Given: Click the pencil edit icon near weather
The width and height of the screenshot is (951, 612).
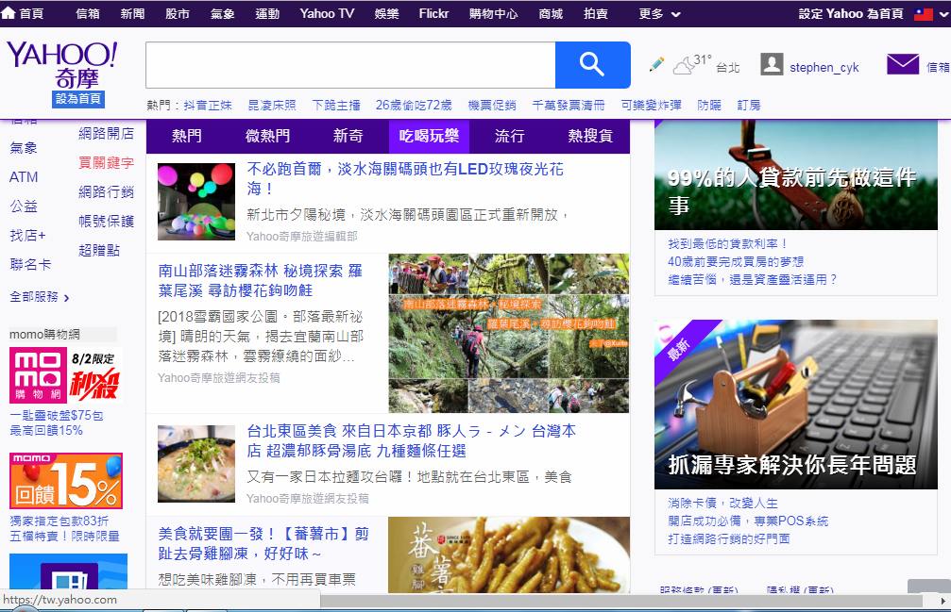Looking at the screenshot, I should tap(656, 65).
